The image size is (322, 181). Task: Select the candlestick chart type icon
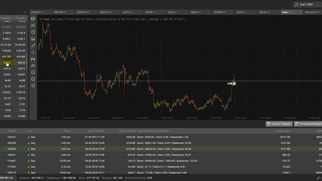33,59
